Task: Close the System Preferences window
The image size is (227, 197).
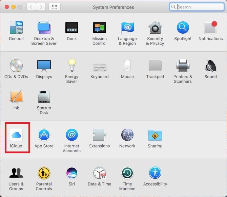Action: point(7,7)
